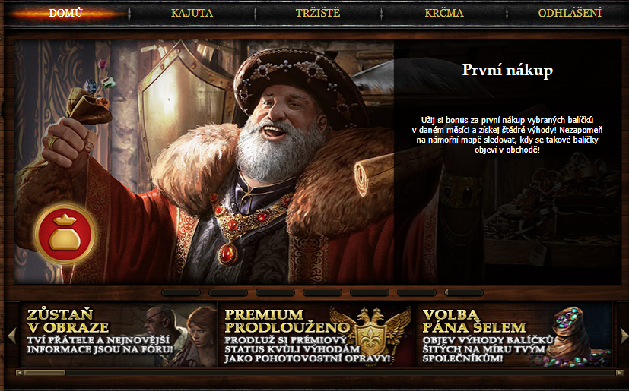Viewport: 629px width, 391px height.
Task: Go to the Tržiště tab
Action: (x=318, y=13)
